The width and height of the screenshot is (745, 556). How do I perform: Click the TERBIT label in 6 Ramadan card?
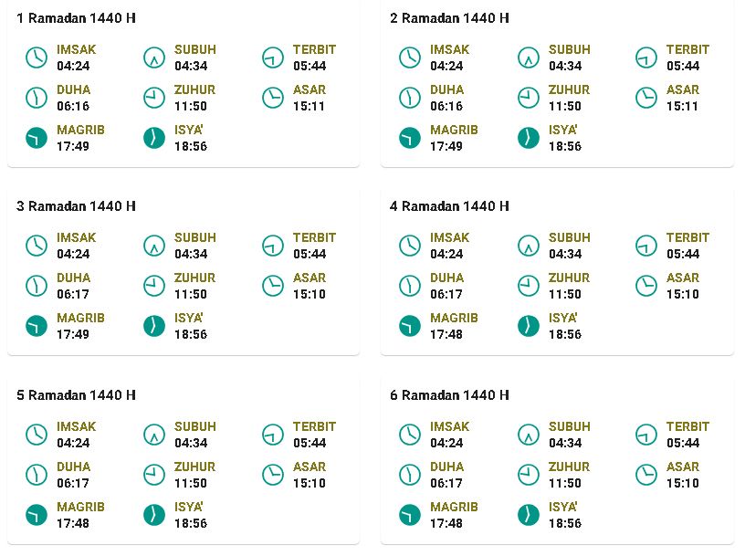click(x=687, y=426)
